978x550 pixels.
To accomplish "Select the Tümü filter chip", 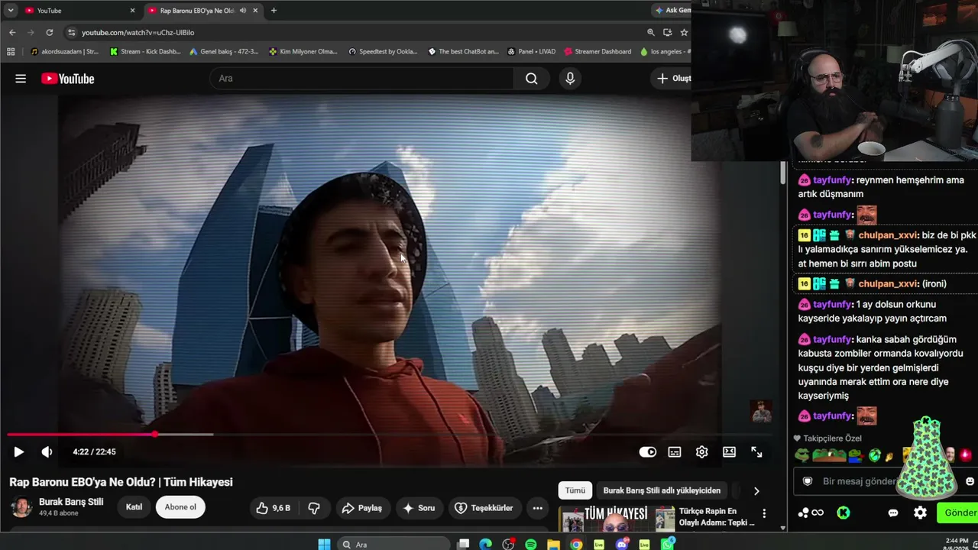I will (575, 490).
